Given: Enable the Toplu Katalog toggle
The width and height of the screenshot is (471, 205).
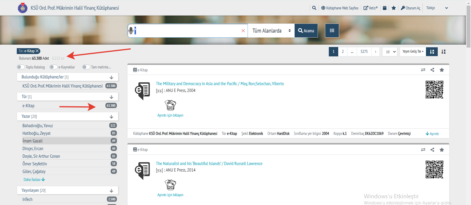Looking at the screenshot, I should click(21, 67).
